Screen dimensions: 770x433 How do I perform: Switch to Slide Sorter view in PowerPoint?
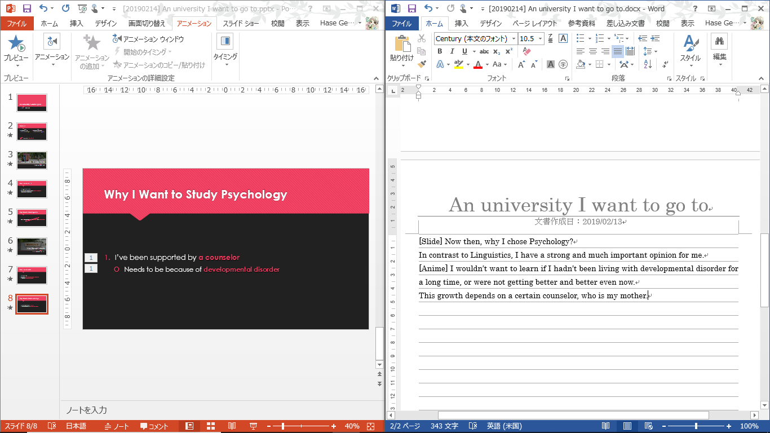(x=210, y=426)
